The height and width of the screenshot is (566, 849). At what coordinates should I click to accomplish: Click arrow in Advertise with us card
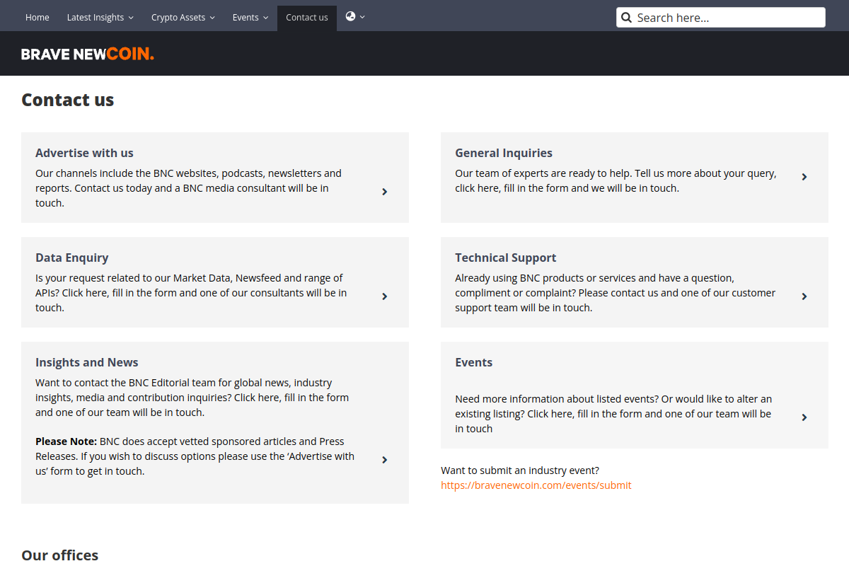point(385,192)
